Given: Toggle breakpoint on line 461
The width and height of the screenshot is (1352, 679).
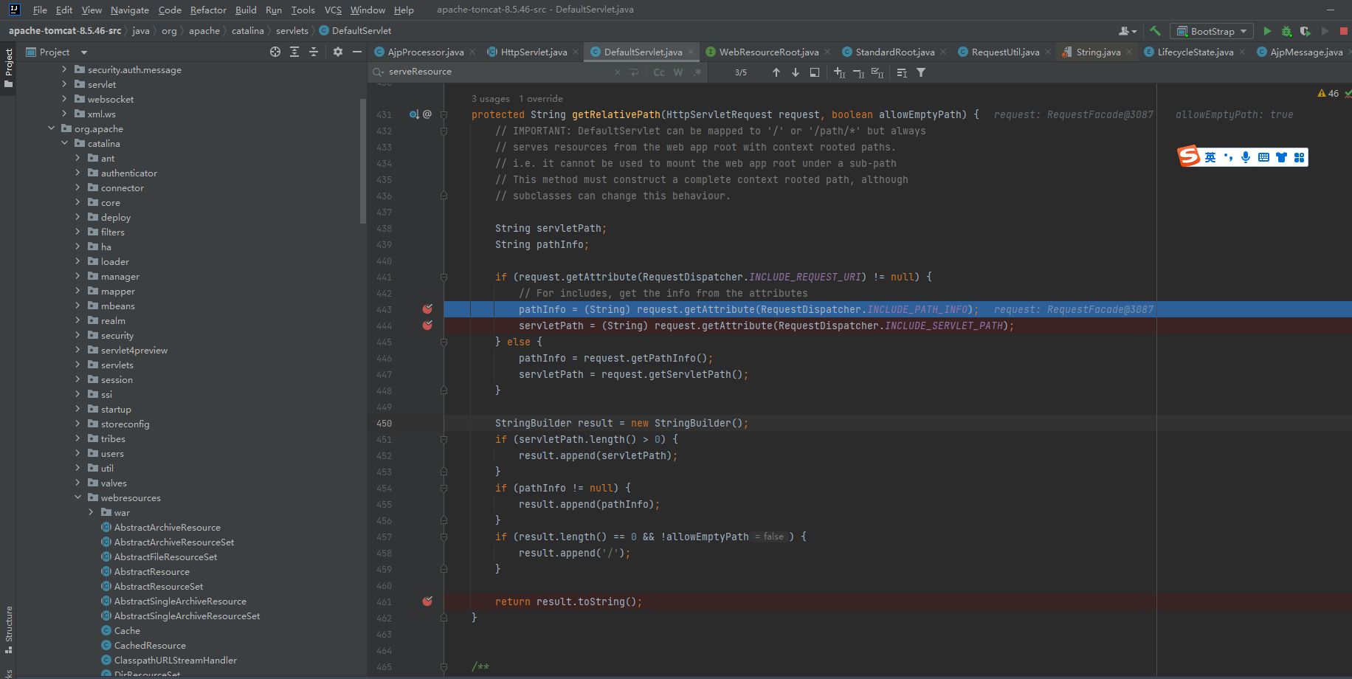Looking at the screenshot, I should click(427, 602).
